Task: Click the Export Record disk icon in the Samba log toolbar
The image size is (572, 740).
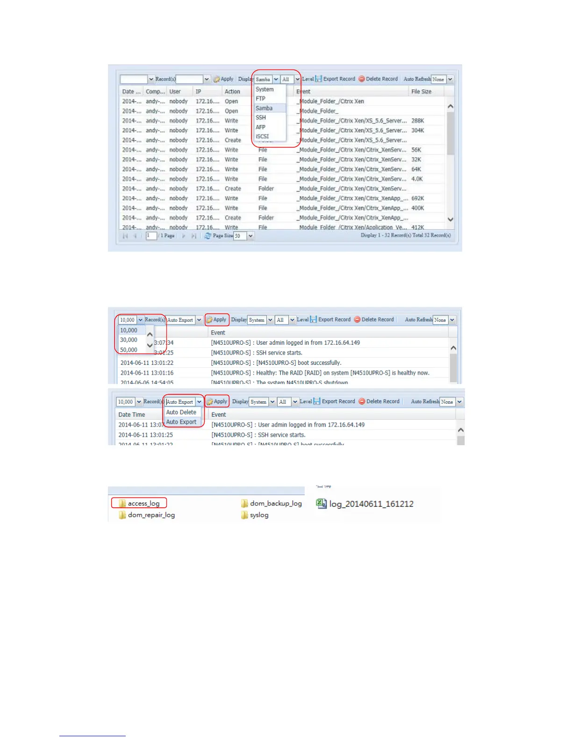Action: point(319,79)
